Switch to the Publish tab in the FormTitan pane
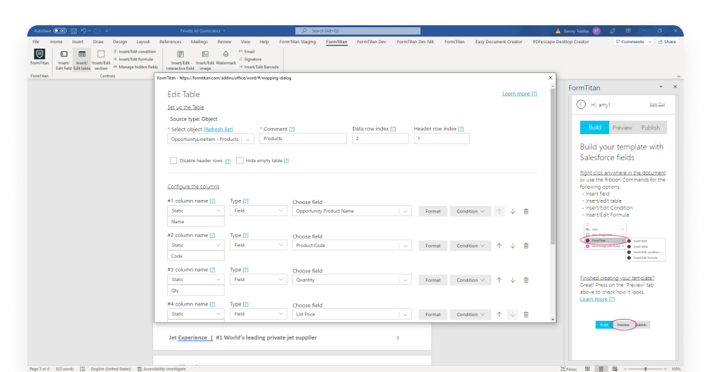711x372 pixels. coord(650,128)
